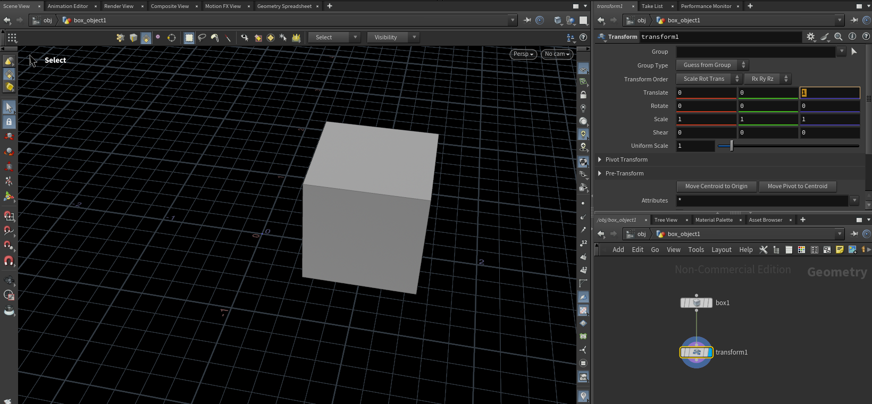Viewport: 872px width, 404px height.
Task: Click the arrow select tool in left toolbar
Action: click(x=9, y=107)
